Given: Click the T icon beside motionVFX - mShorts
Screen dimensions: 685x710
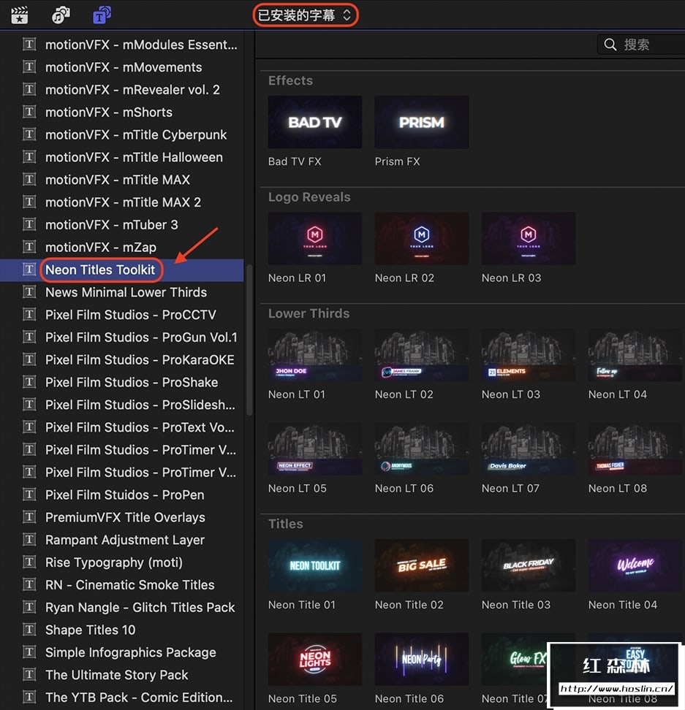Looking at the screenshot, I should point(29,112).
